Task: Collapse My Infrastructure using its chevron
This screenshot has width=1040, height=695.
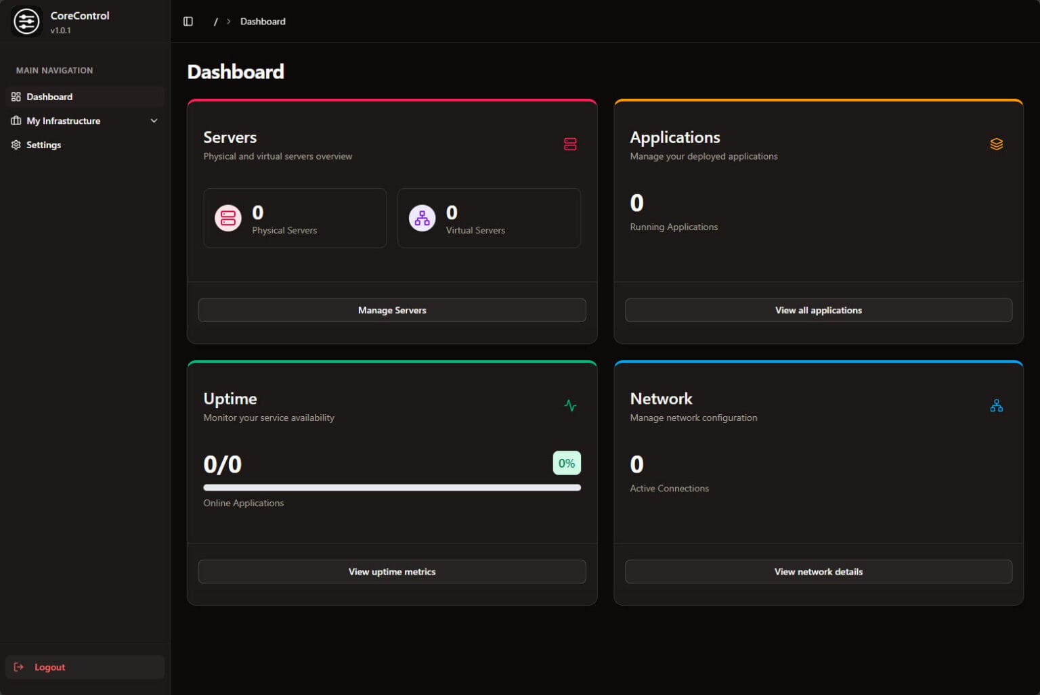Action: 154,120
